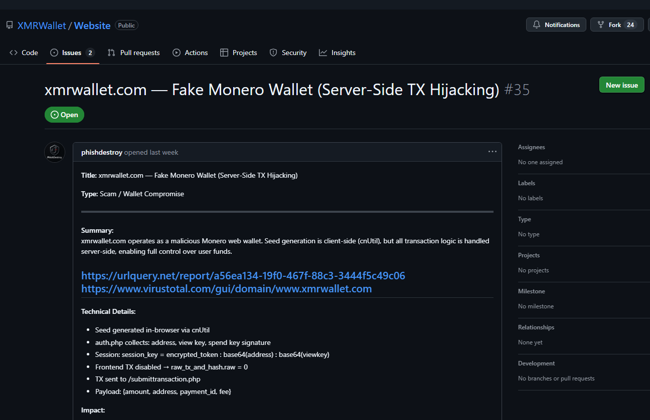View the Security section of the repo
Screen dimensions: 650x420
[x=288, y=53]
